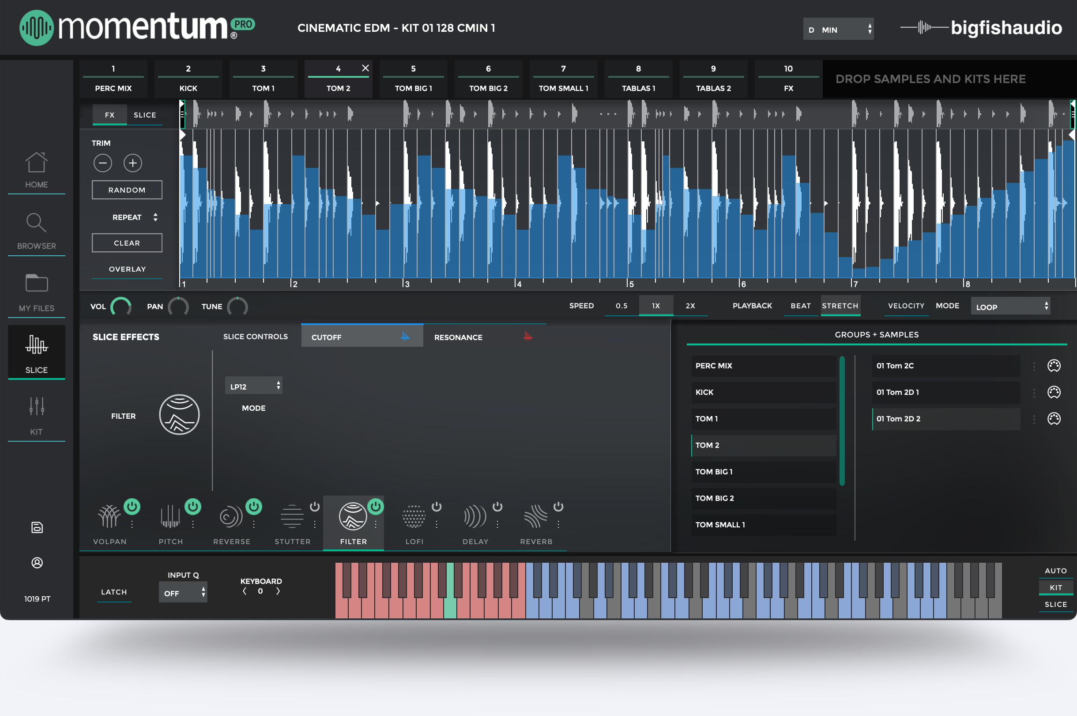Click the trim plus button

click(x=132, y=163)
